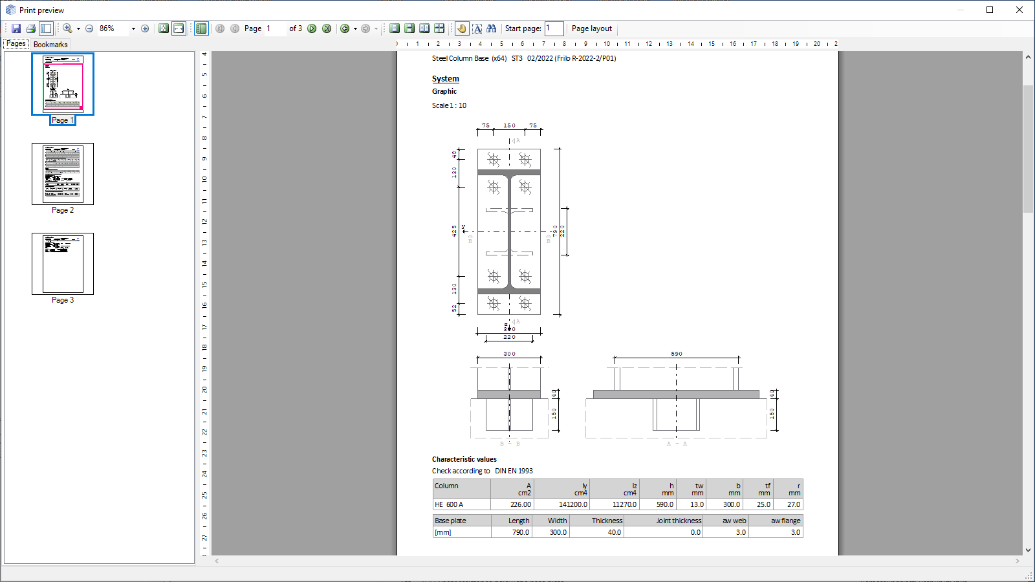1035x582 pixels.
Task: Select multiple pages grid view icon
Action: 439,28
